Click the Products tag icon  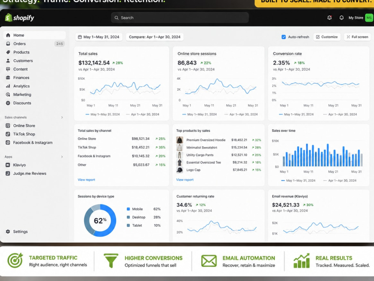pyautogui.click(x=8, y=52)
